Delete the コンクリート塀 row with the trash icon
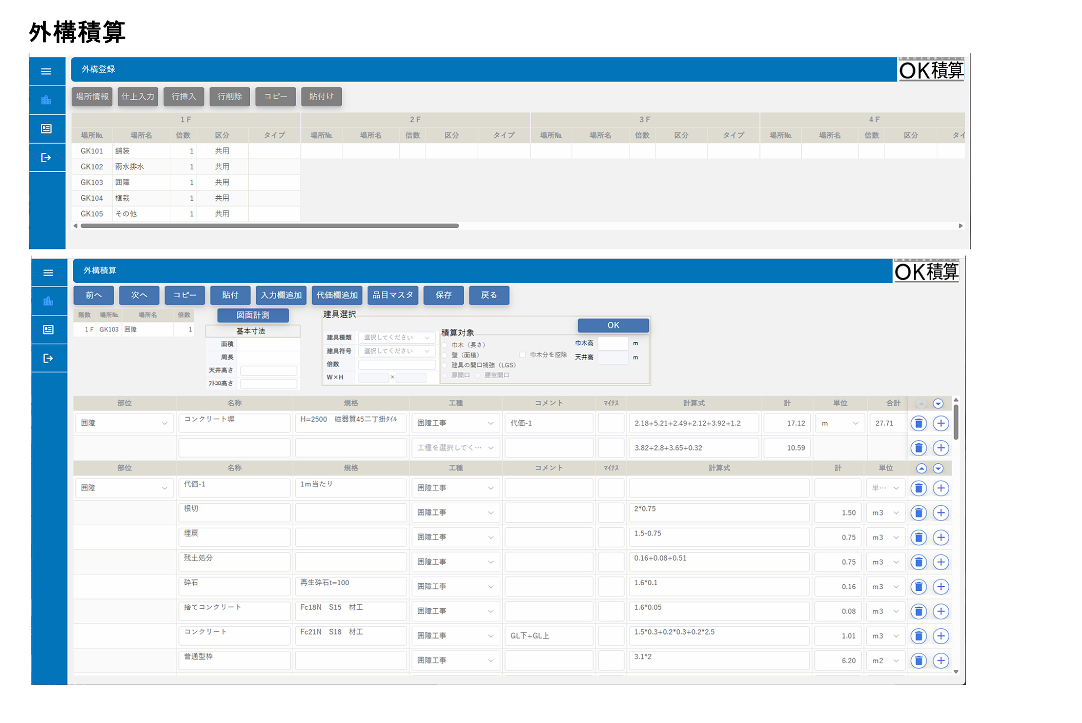The image size is (1082, 723). coord(918,423)
